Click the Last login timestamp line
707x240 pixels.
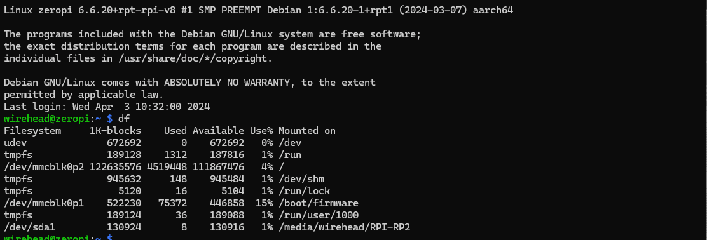pos(107,107)
